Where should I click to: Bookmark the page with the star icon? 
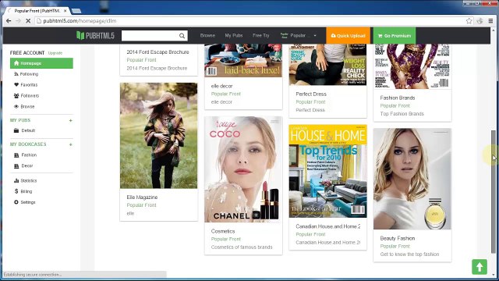469,21
